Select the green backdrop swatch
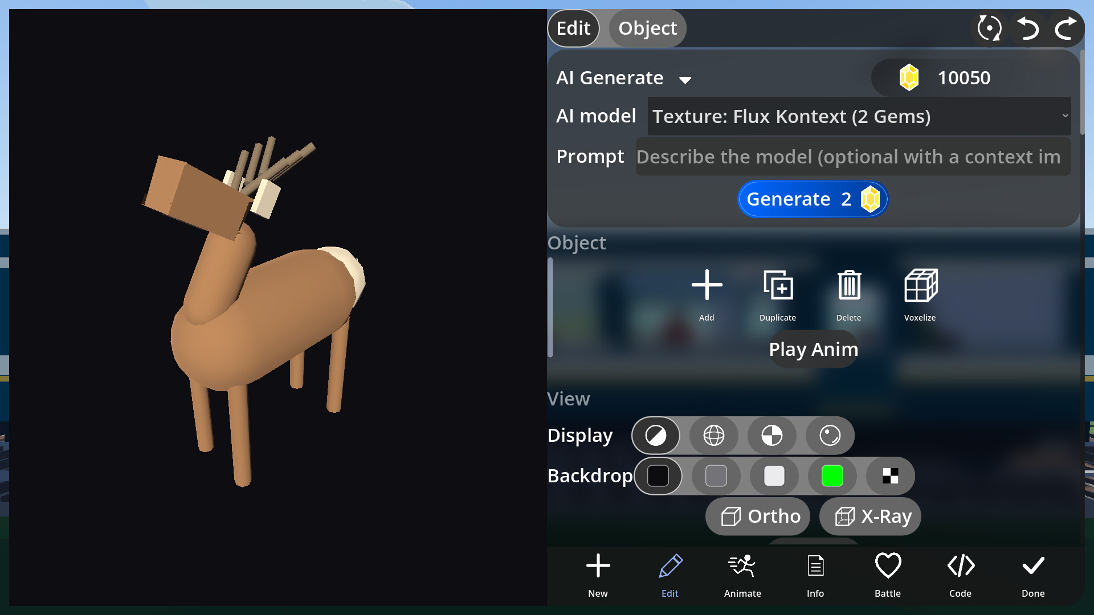 point(832,476)
